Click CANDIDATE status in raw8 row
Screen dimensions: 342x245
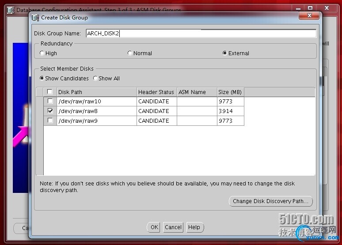tap(157, 111)
